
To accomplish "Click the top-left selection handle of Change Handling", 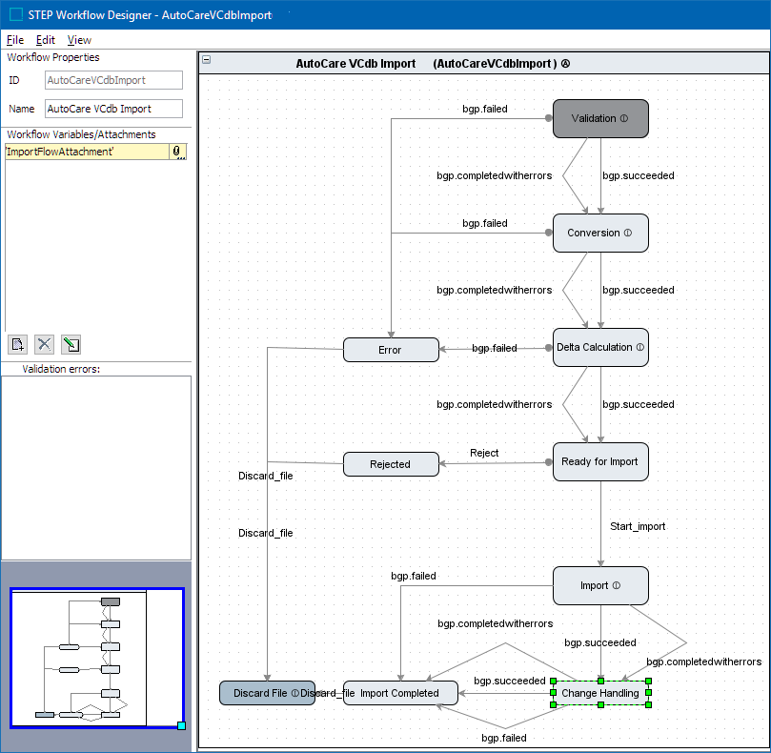I will pyautogui.click(x=553, y=682).
